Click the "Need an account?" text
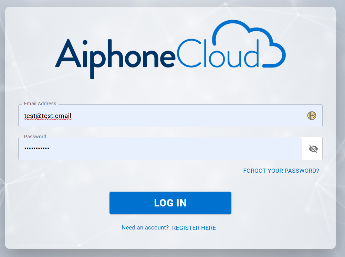This screenshot has height=257, width=345. 145,228
